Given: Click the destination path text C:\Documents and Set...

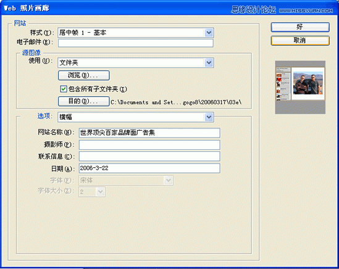Looking at the screenshot, I should 176,102.
